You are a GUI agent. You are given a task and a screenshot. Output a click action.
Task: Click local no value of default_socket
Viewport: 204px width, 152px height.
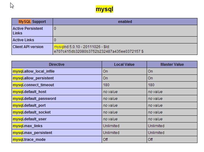tap(110, 112)
